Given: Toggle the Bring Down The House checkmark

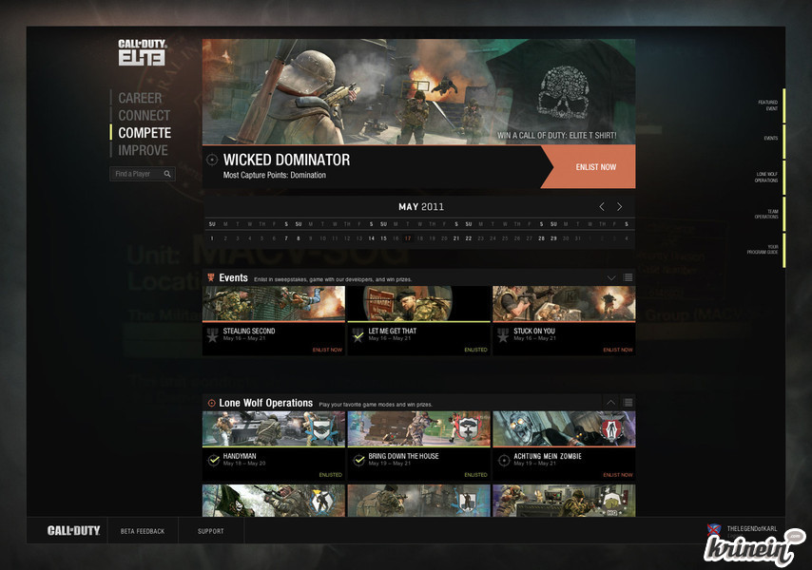Looking at the screenshot, I should [358, 460].
